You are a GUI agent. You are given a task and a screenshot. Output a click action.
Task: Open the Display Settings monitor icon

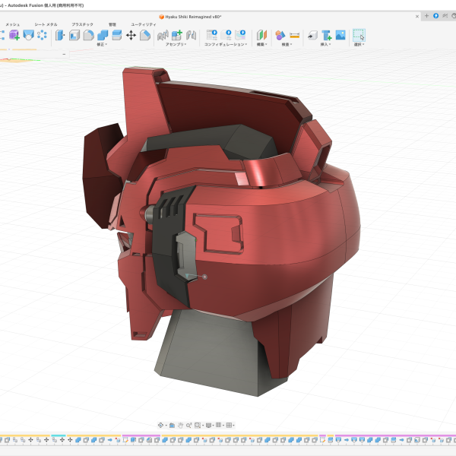coord(208,425)
